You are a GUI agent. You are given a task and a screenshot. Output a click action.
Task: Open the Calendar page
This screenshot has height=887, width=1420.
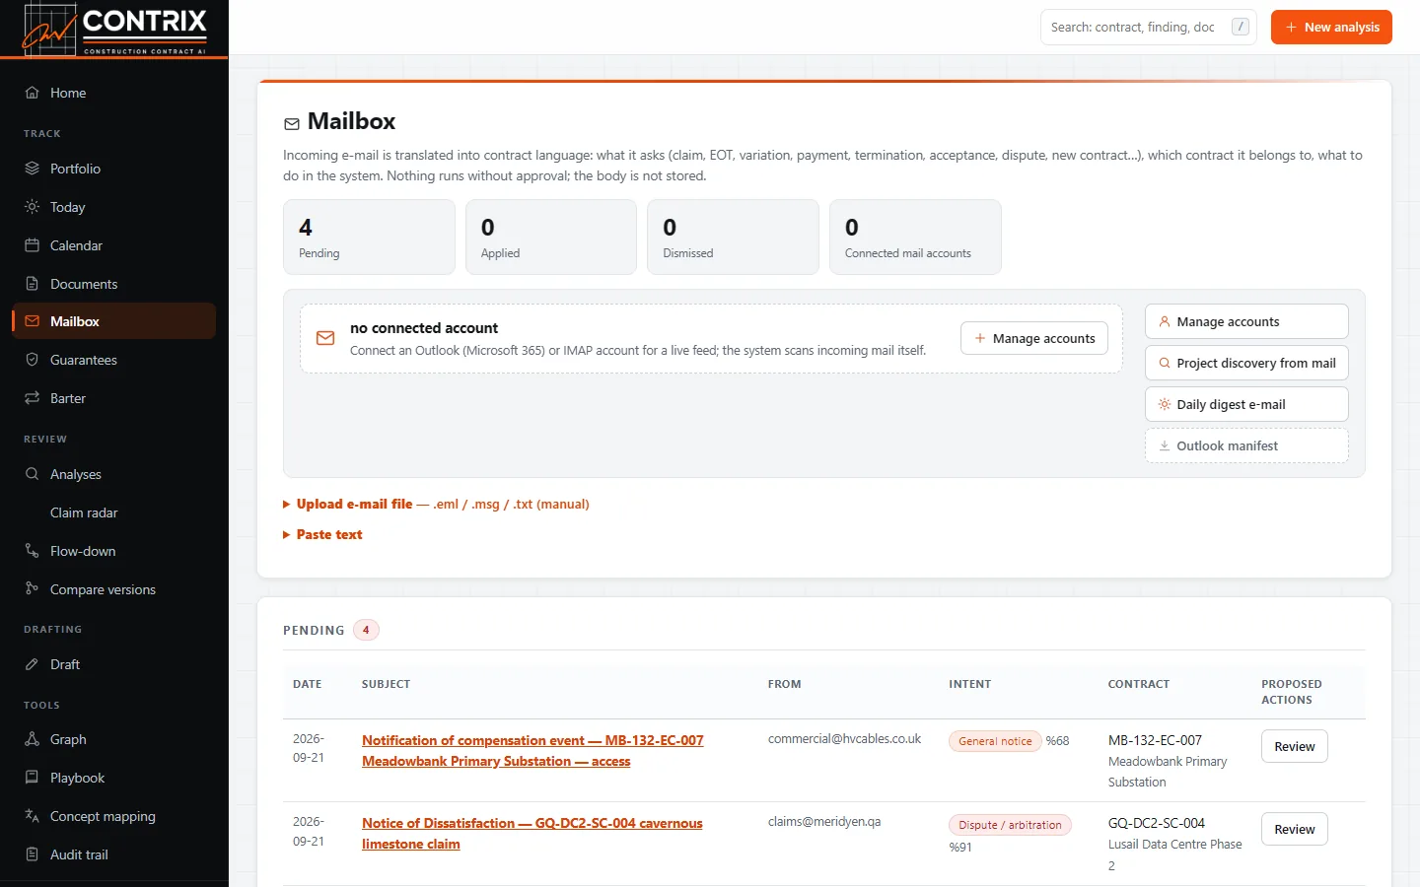(x=113, y=245)
